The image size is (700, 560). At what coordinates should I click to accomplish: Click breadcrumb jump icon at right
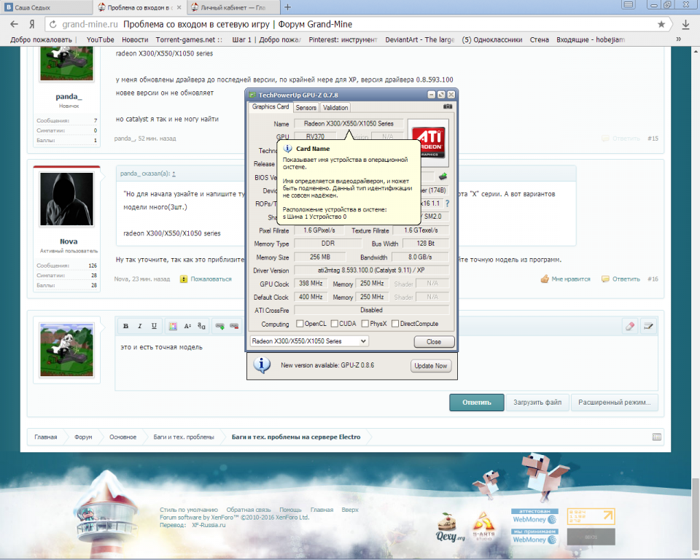(657, 437)
